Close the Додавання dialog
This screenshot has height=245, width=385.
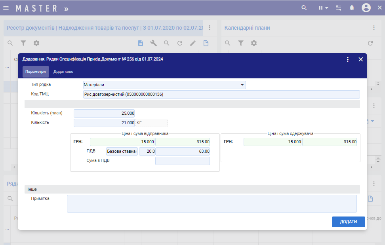point(360,59)
